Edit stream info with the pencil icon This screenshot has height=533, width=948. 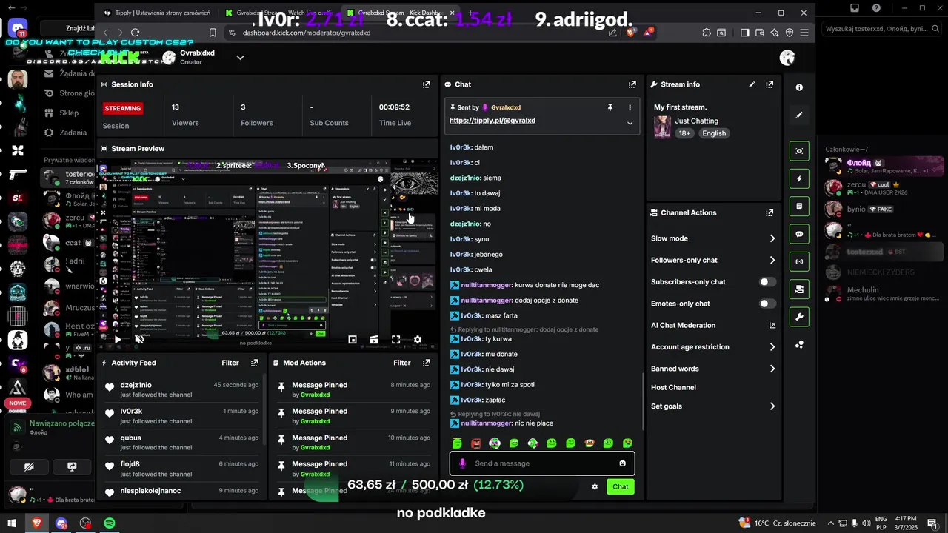click(x=752, y=84)
